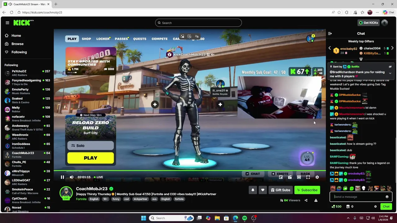This screenshot has width=397, height=223.
Task: Mute the stream volume speaker icon
Action: pos(72,177)
